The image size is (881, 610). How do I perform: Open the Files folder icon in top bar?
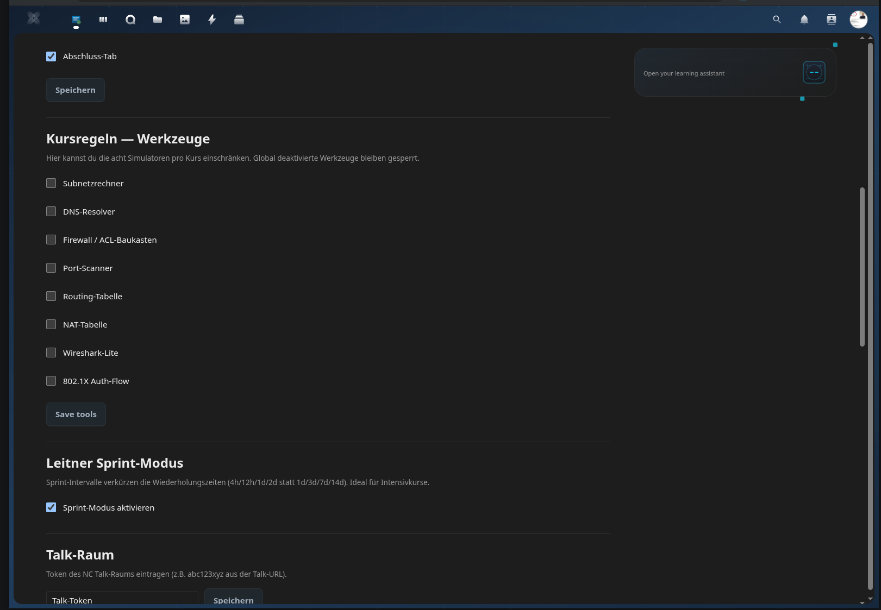pyautogui.click(x=158, y=20)
